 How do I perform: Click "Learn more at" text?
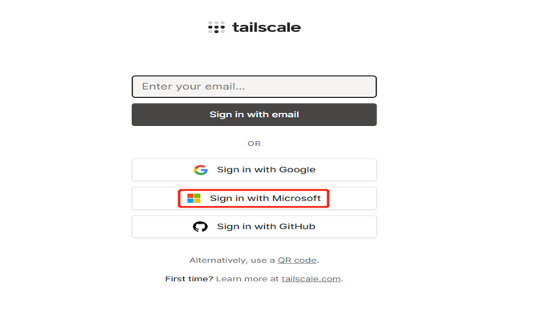coord(247,279)
